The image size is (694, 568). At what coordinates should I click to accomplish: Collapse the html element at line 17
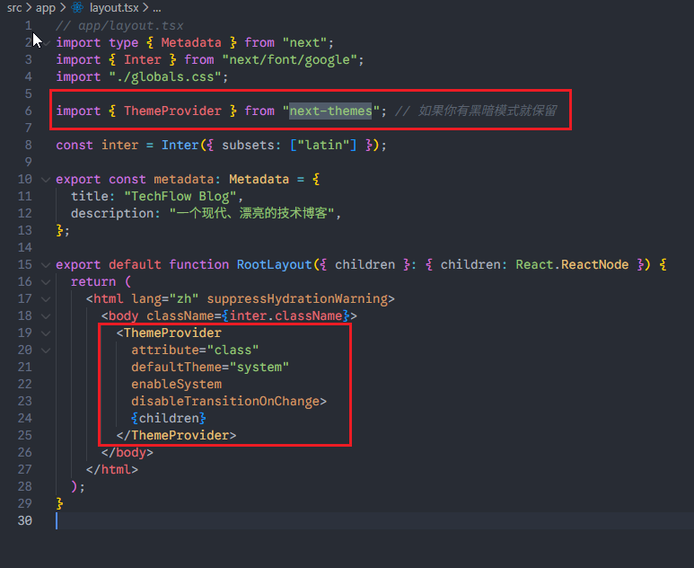pos(45,298)
